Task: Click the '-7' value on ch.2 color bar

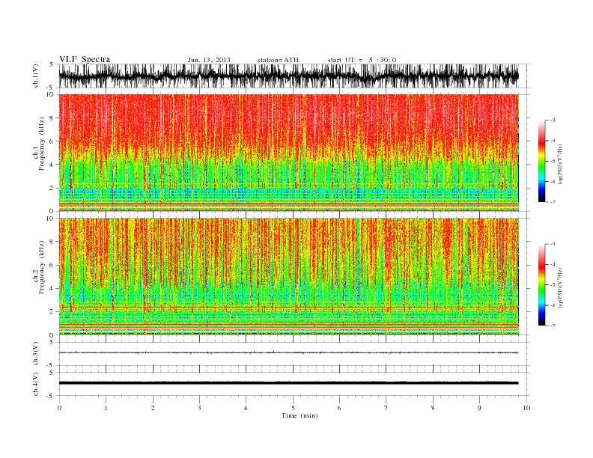Action: pyautogui.click(x=553, y=326)
